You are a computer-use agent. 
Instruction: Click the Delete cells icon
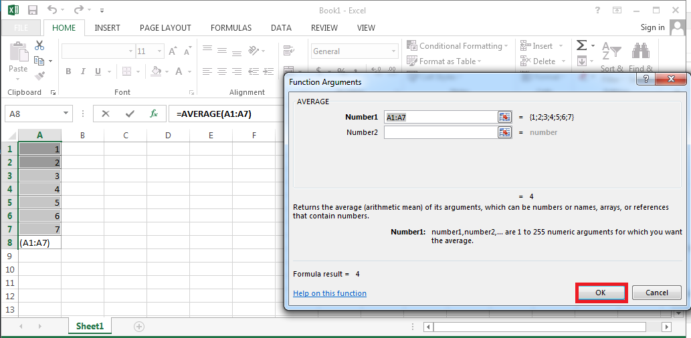[x=525, y=61]
